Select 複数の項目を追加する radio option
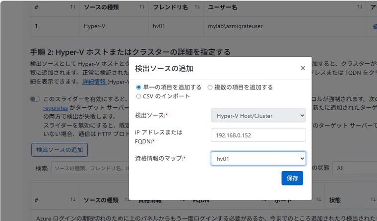This screenshot has height=221, width=377. 210,87
